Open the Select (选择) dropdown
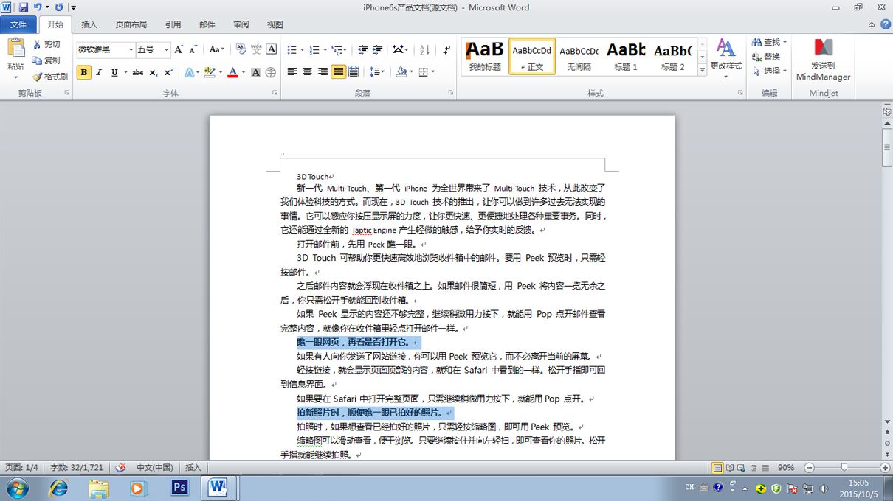The height and width of the screenshot is (501, 893). click(x=770, y=71)
